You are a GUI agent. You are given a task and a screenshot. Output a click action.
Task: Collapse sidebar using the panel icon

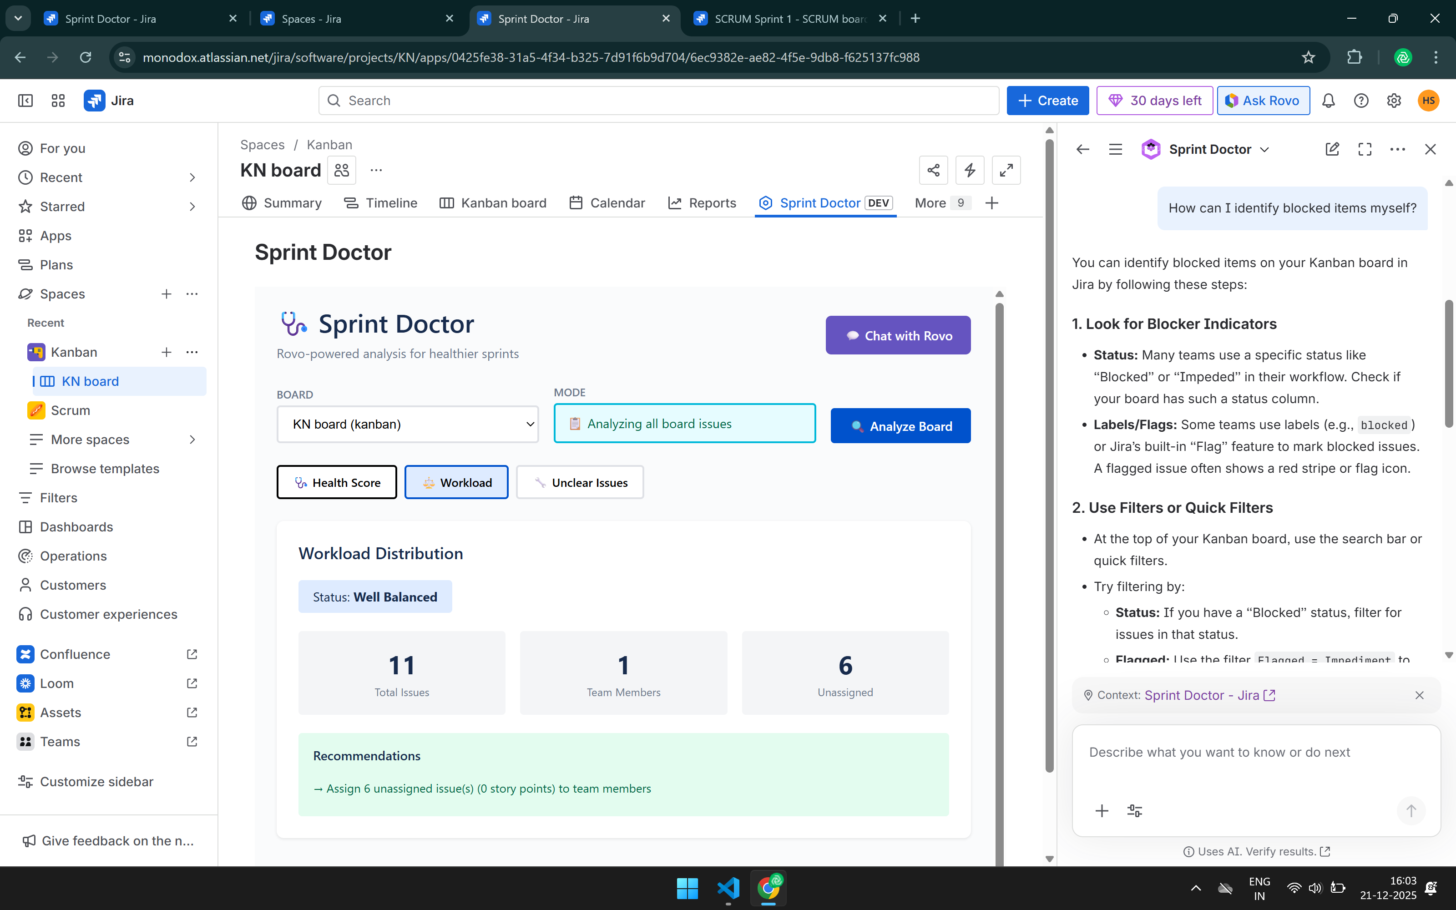[x=25, y=101]
